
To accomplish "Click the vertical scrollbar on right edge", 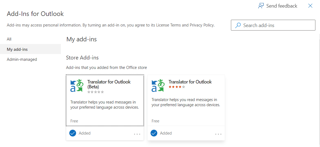I will pos(319,90).
